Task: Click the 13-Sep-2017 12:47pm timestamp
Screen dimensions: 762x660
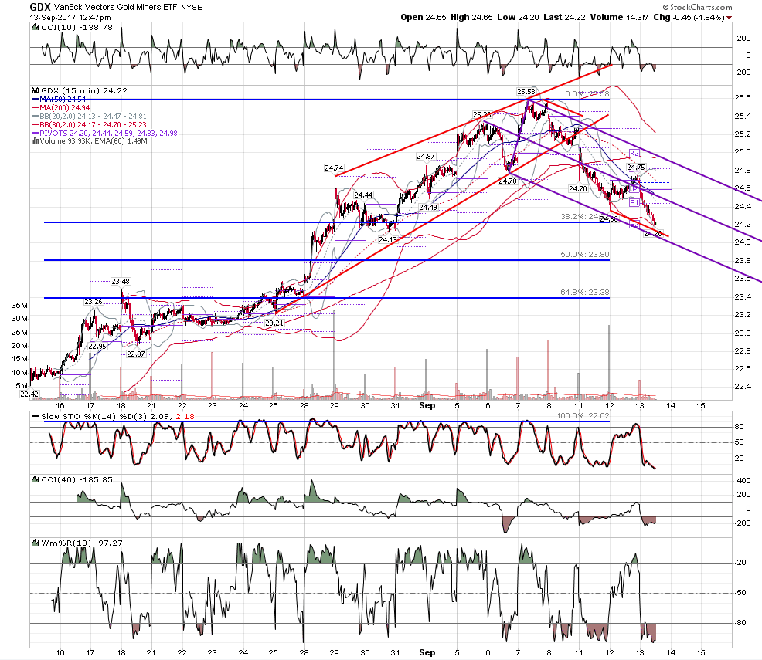Action: [x=70, y=18]
